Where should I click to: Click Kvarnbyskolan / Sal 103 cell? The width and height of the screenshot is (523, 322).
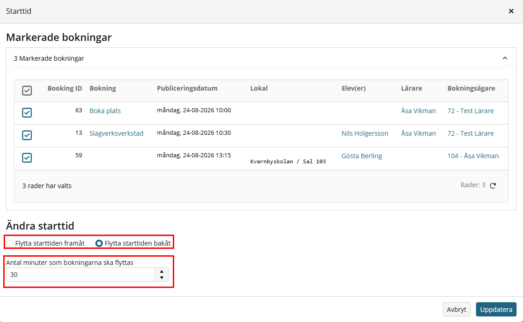point(288,161)
